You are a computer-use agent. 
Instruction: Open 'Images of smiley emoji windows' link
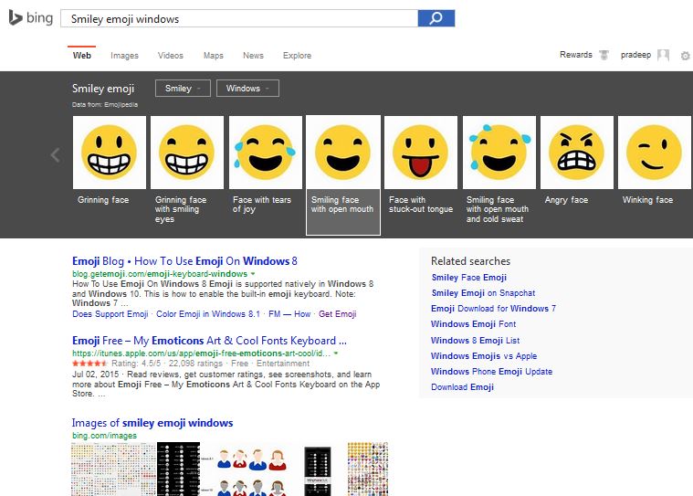tap(152, 423)
